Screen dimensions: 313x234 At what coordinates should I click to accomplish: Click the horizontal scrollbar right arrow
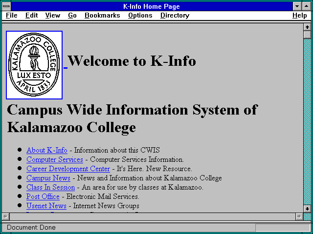pos(299,216)
